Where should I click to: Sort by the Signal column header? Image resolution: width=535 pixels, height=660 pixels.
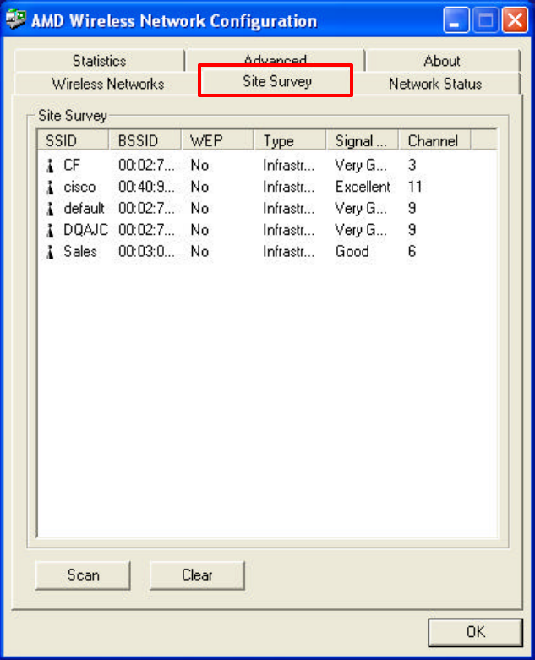[x=362, y=140]
